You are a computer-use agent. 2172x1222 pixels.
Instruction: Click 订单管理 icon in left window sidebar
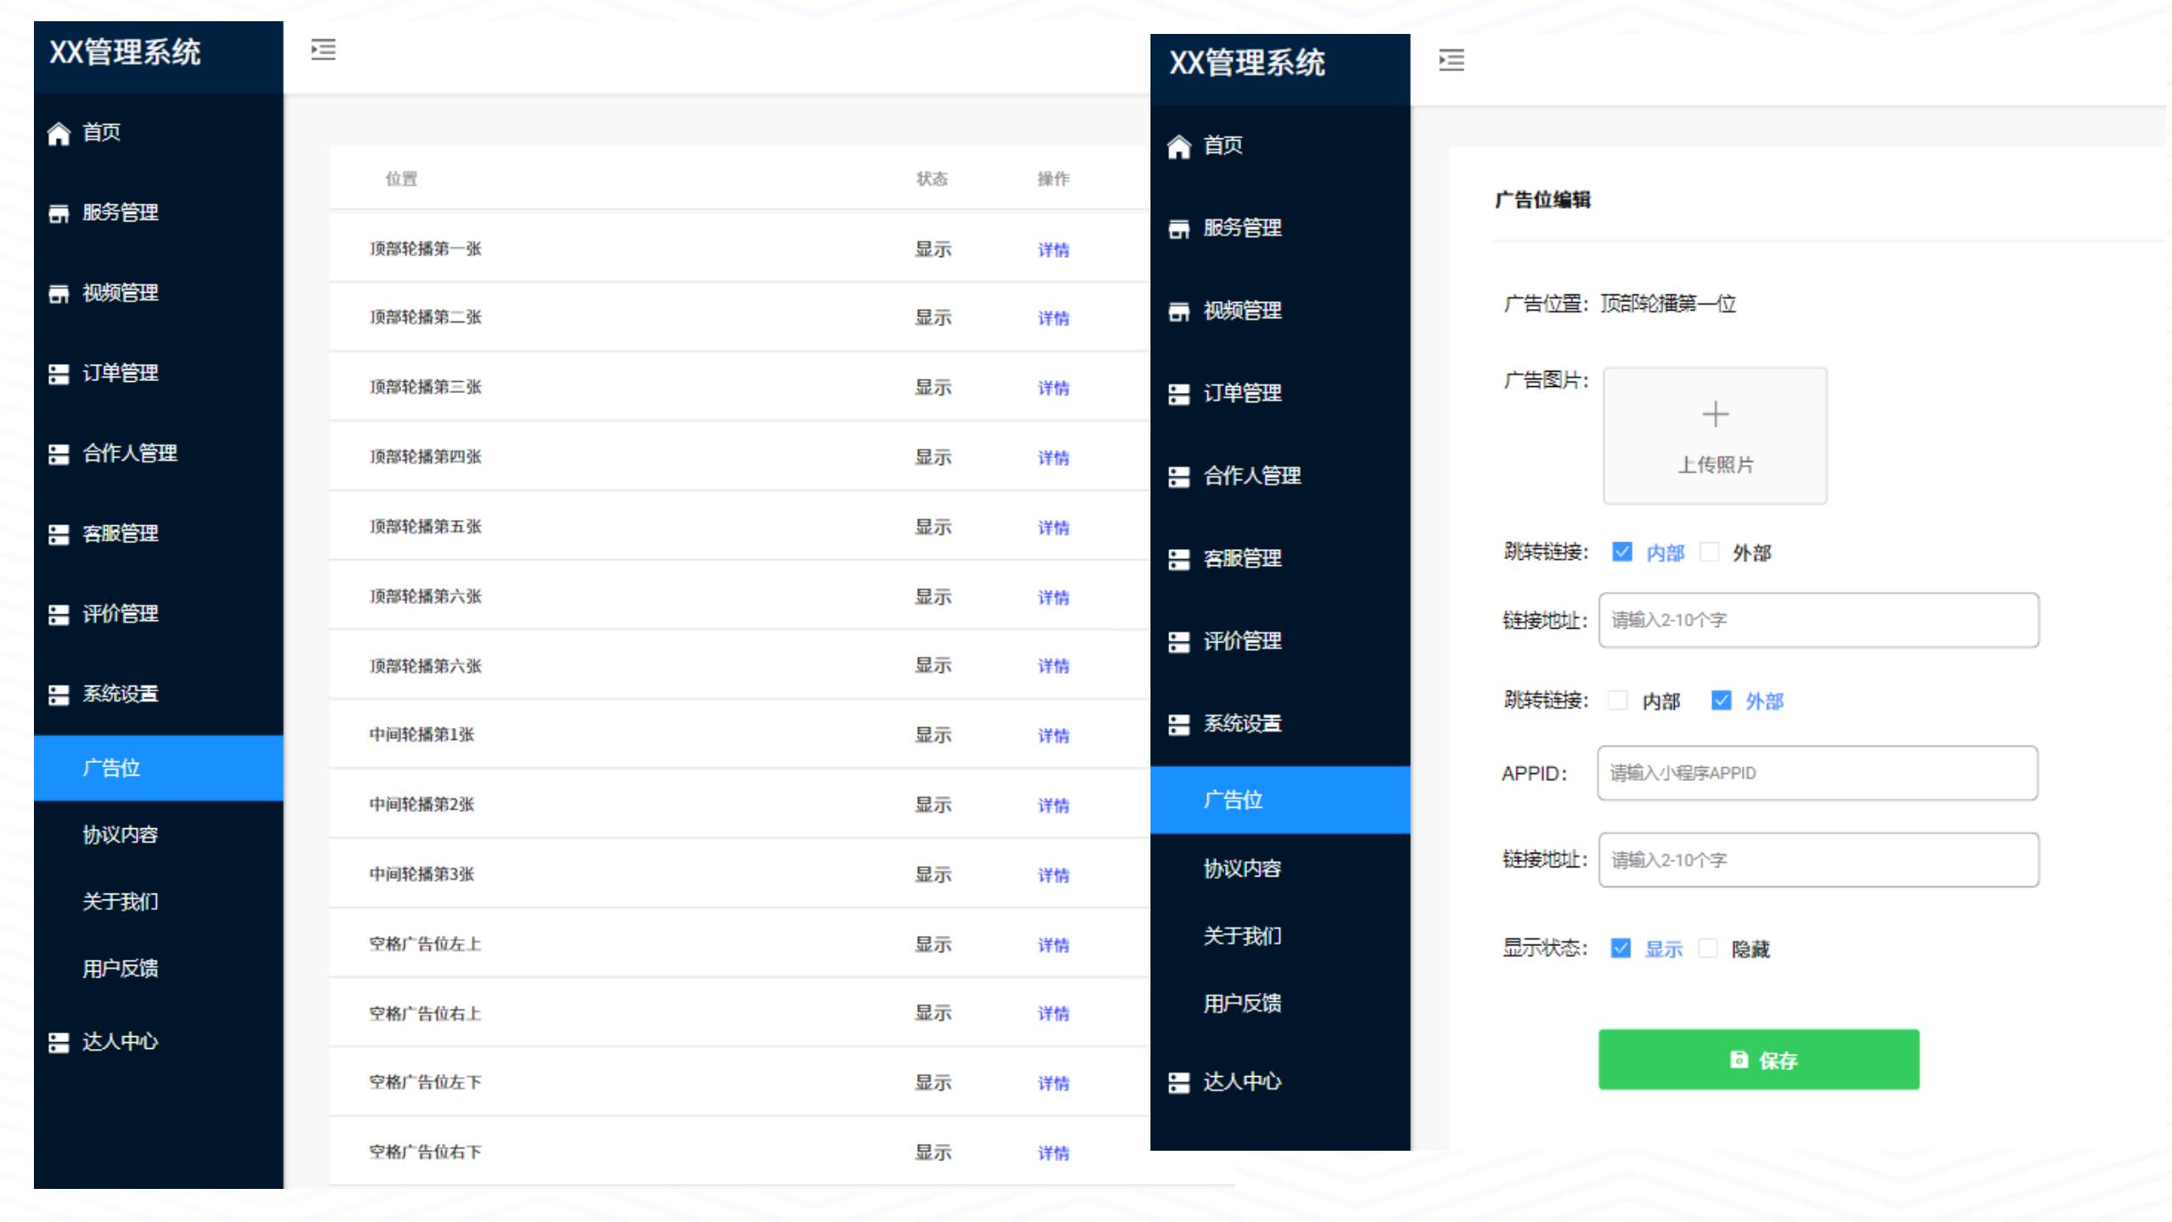click(59, 373)
